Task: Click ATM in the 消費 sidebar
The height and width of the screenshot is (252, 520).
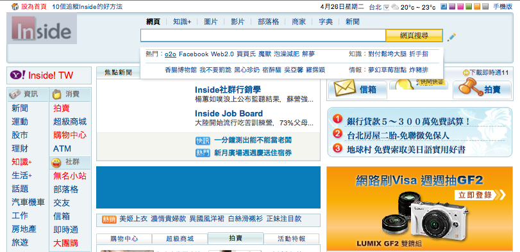Action: pyautogui.click(x=62, y=149)
